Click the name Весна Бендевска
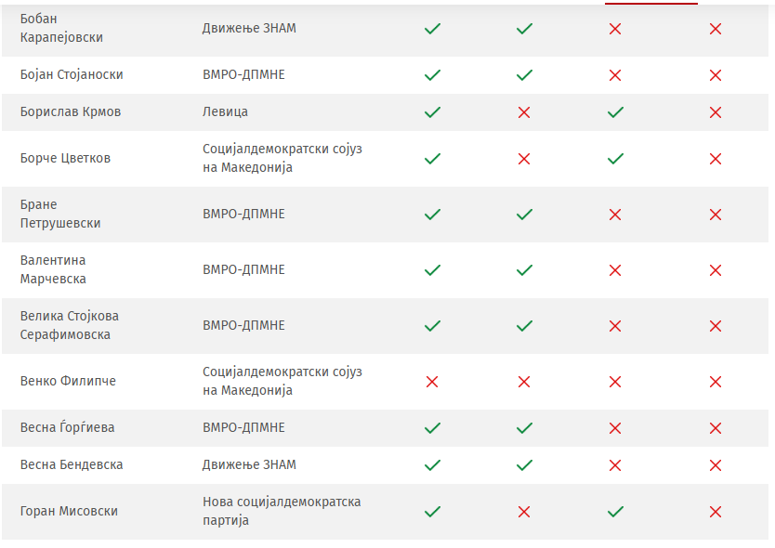Image resolution: width=775 pixels, height=548 pixels. [x=72, y=465]
